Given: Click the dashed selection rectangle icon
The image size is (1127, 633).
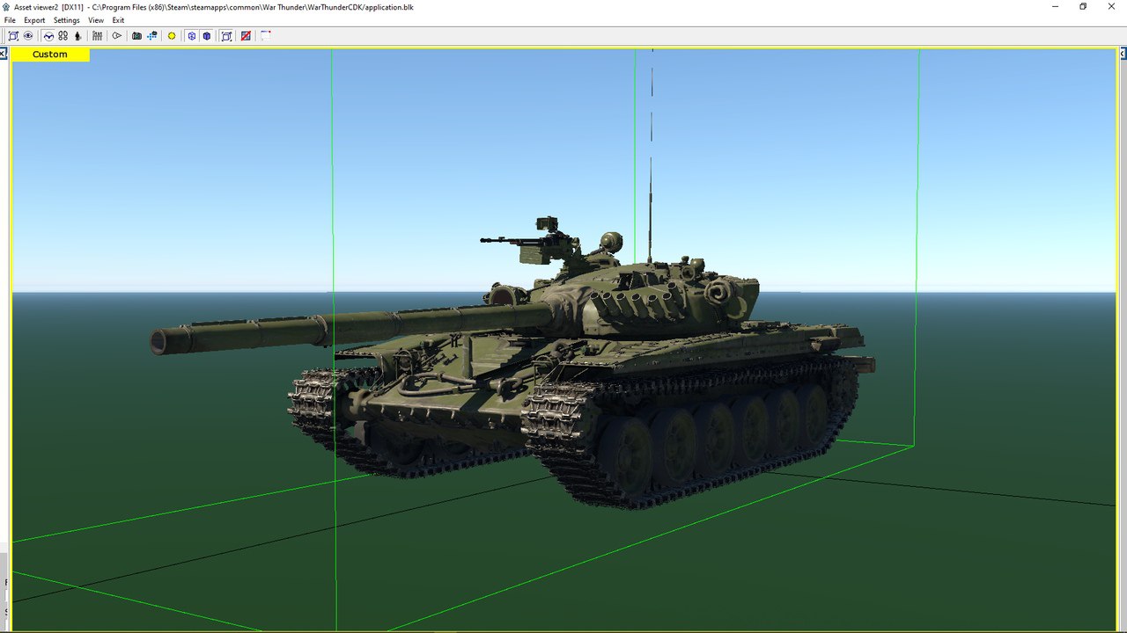Looking at the screenshot, I should click(x=265, y=36).
